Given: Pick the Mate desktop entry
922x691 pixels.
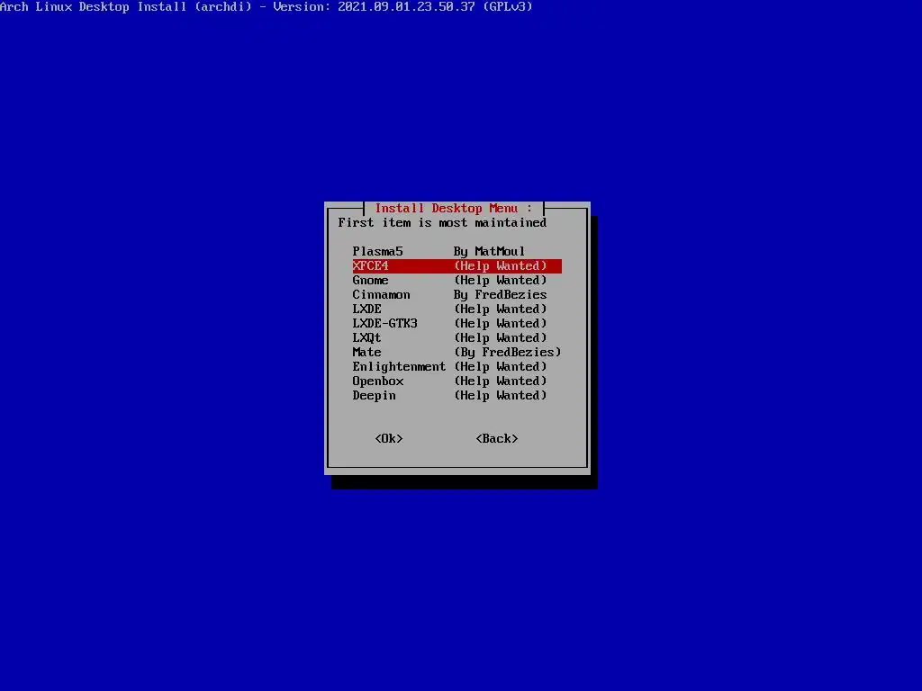Looking at the screenshot, I should tap(456, 353).
